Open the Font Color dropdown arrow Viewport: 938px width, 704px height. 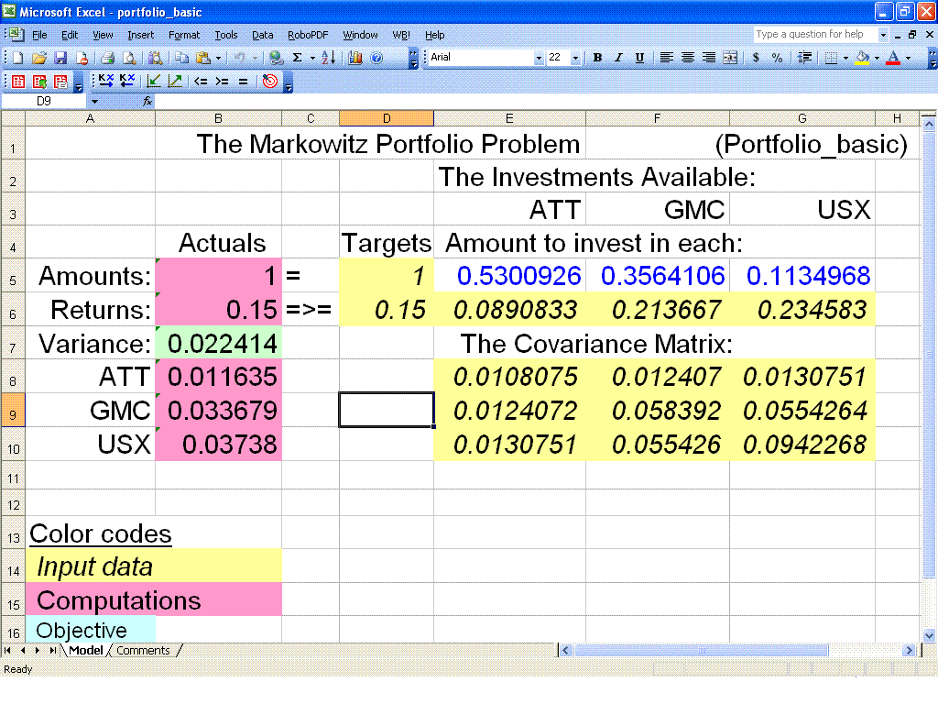(x=908, y=58)
